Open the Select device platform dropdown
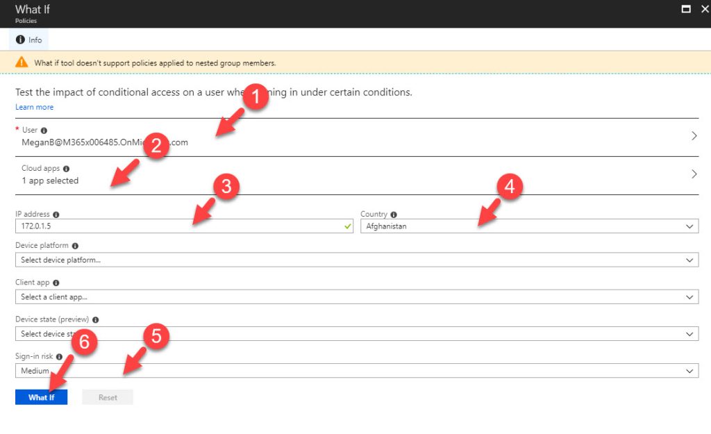 (x=356, y=260)
